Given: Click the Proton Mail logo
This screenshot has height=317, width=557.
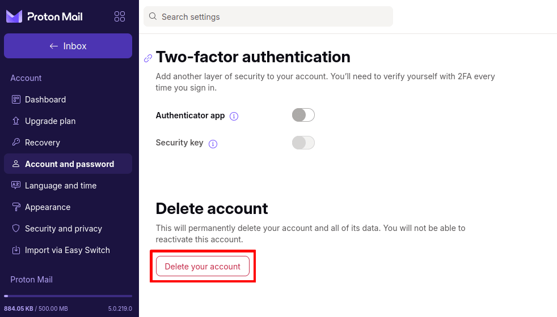Looking at the screenshot, I should (44, 16).
